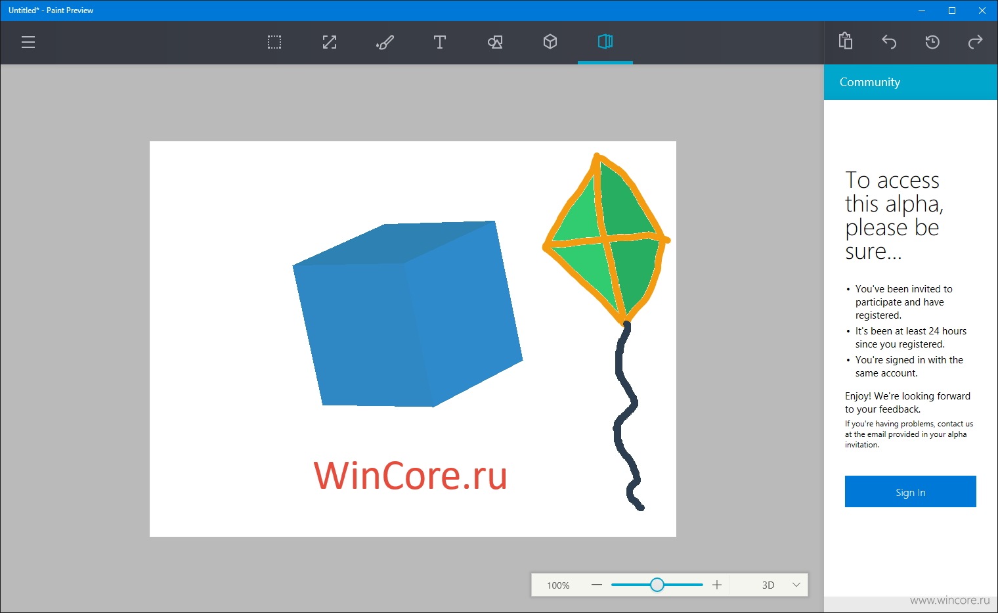
Task: Click the Community panel header
Action: coord(911,82)
